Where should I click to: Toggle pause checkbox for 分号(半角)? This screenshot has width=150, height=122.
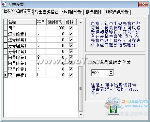click(71, 51)
